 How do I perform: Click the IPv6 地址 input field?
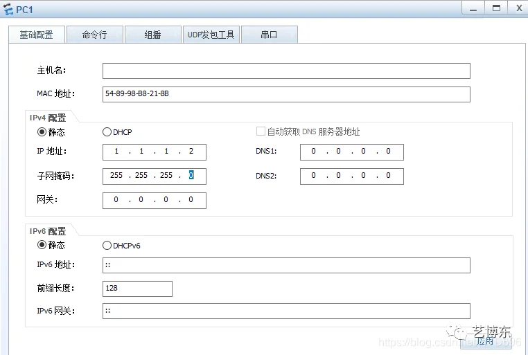(x=286, y=266)
